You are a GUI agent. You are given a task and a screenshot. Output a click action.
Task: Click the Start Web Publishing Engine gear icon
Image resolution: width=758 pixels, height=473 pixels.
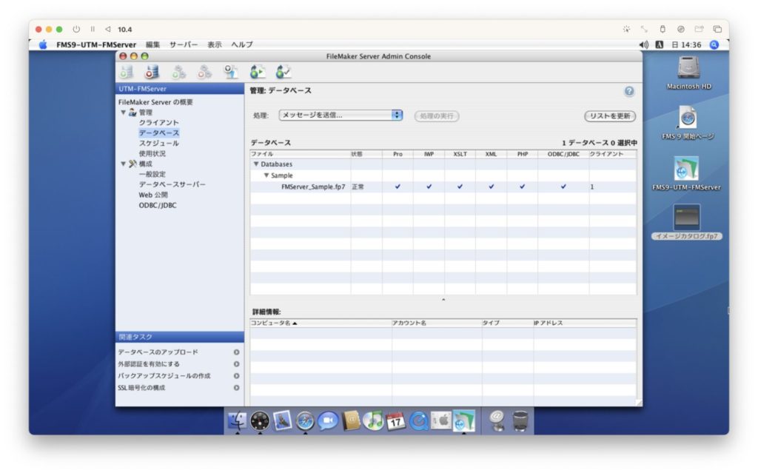(178, 73)
